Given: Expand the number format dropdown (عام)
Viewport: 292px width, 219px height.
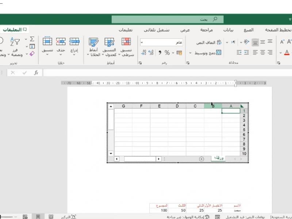Looking at the screenshot, I should tap(142, 42).
